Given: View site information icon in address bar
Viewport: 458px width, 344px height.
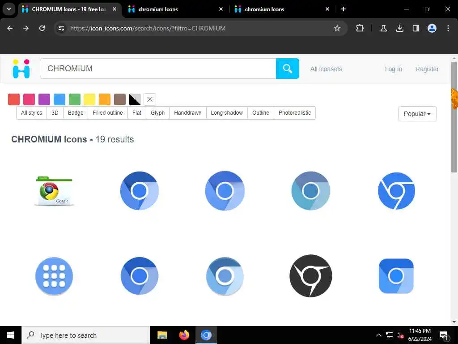Looking at the screenshot, I should click(x=61, y=28).
